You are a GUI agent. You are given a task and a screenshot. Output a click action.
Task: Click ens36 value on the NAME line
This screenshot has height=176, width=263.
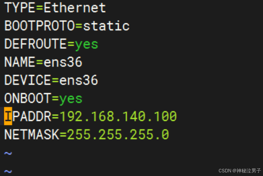[63, 62]
